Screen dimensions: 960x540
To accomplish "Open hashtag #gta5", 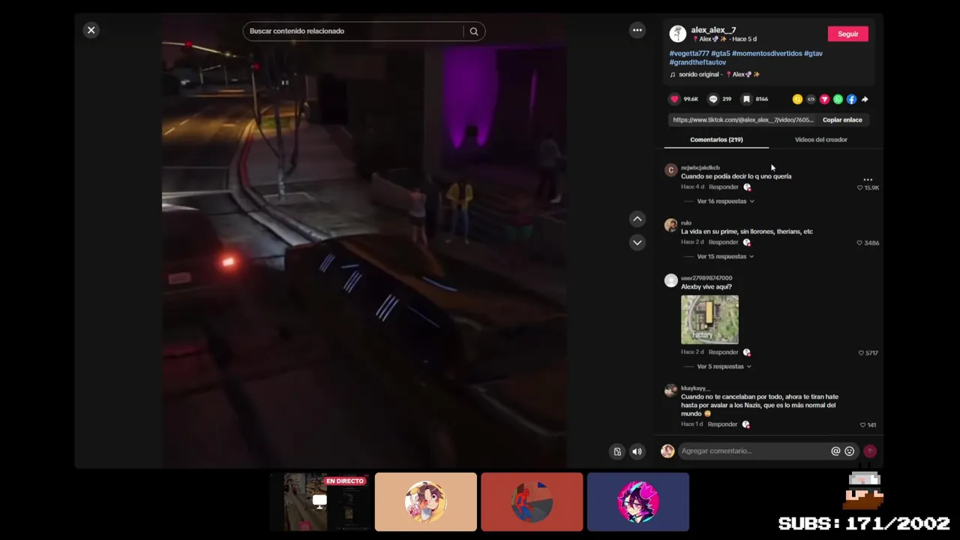I will (720, 53).
